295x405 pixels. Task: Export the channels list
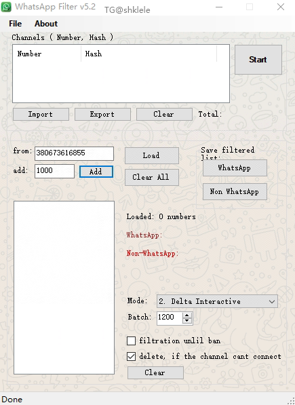tap(102, 114)
